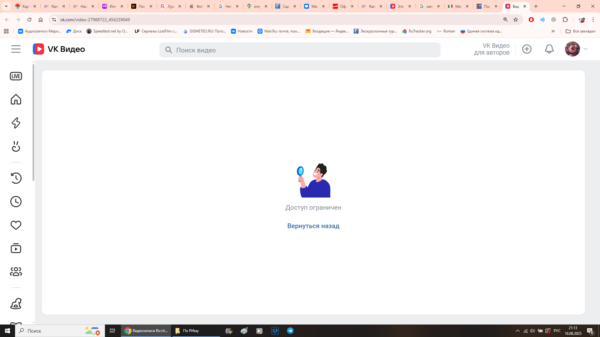This screenshot has height=337, width=600.
Task: Open По РИму folder in taskbar
Action: tap(196, 331)
